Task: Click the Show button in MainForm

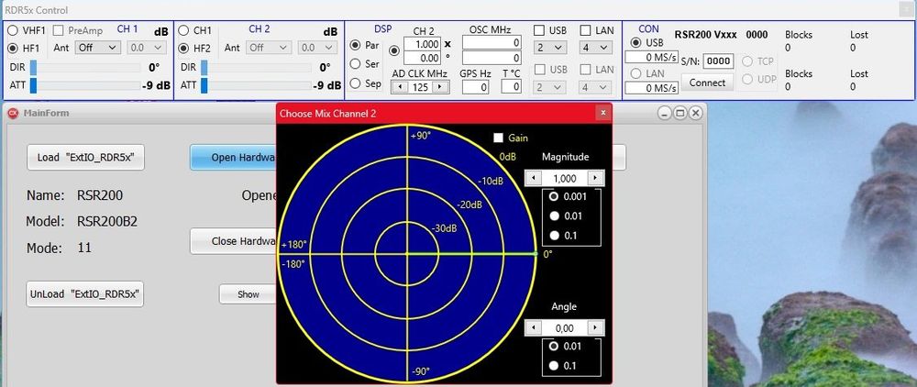Action: [248, 294]
